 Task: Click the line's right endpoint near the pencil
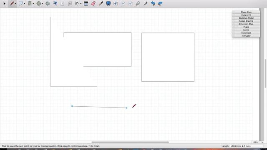[x=126, y=108]
